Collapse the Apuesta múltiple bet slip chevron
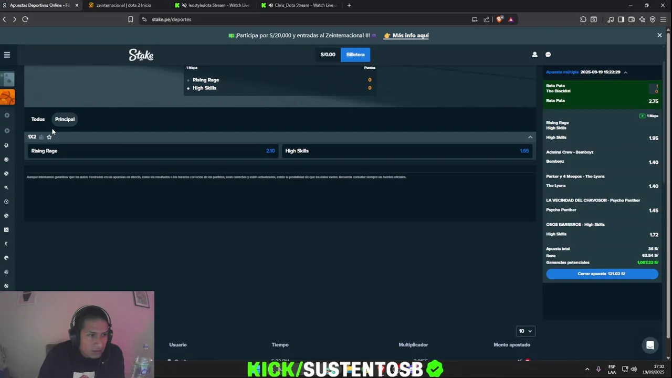This screenshot has height=378, width=672. (x=625, y=72)
